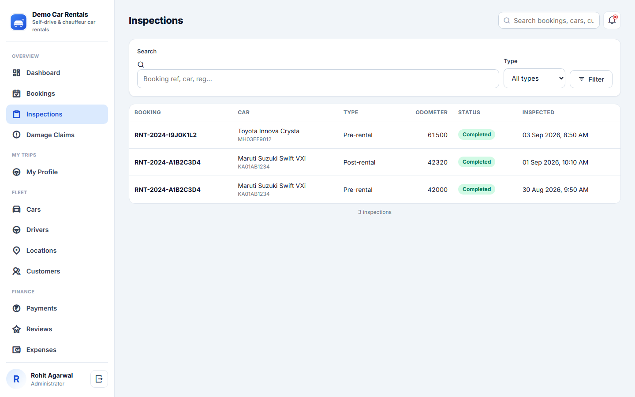Viewport: 635px width, 397px height.
Task: Click the Demo Car Rentals car logo
Action: [x=19, y=22]
